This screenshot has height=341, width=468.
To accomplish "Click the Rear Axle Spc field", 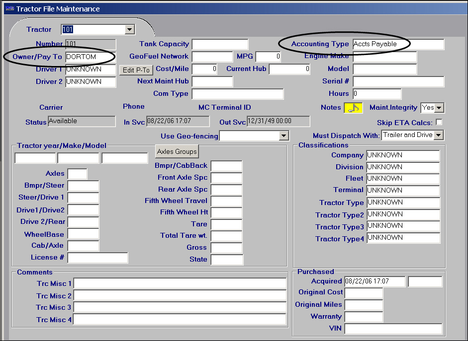I will pyautogui.click(x=226, y=190).
